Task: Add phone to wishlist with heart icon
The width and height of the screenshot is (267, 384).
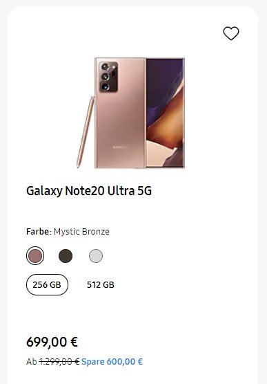Action: point(231,33)
